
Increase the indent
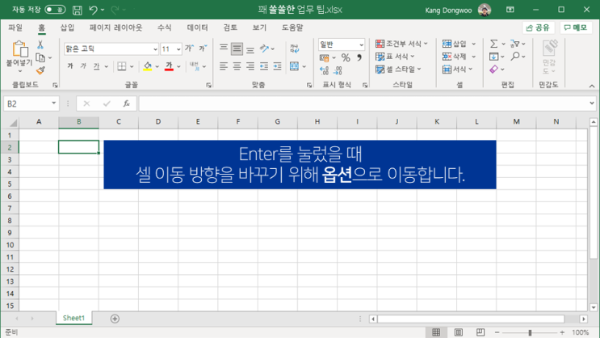278,66
